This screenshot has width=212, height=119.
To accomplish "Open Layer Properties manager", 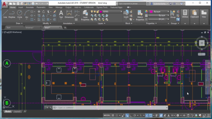I will tap(85, 15).
